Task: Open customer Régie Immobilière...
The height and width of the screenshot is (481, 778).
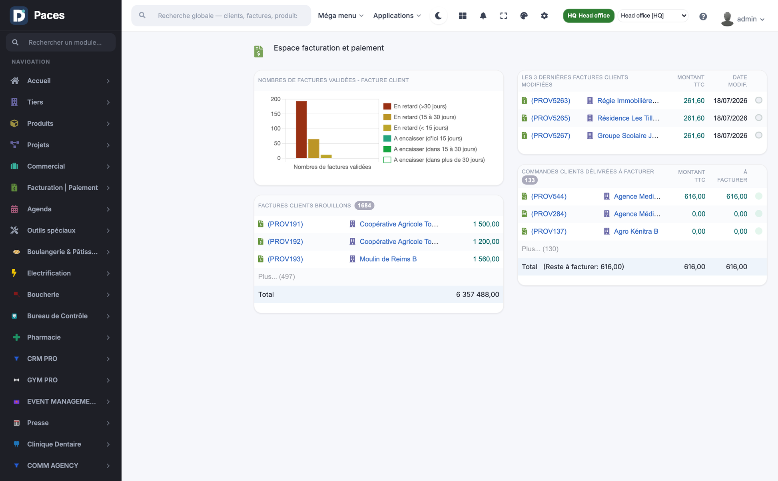Action: click(x=628, y=100)
